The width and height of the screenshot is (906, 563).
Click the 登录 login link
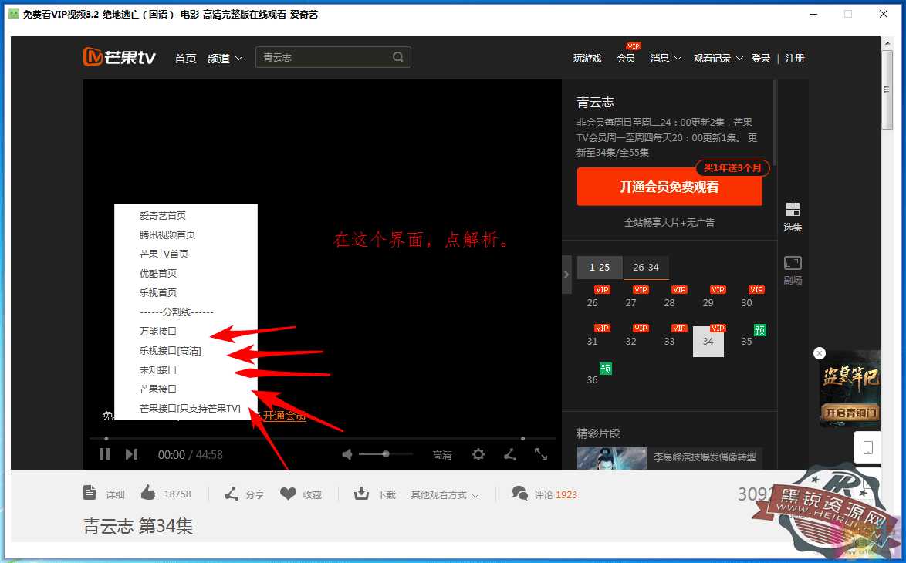761,58
